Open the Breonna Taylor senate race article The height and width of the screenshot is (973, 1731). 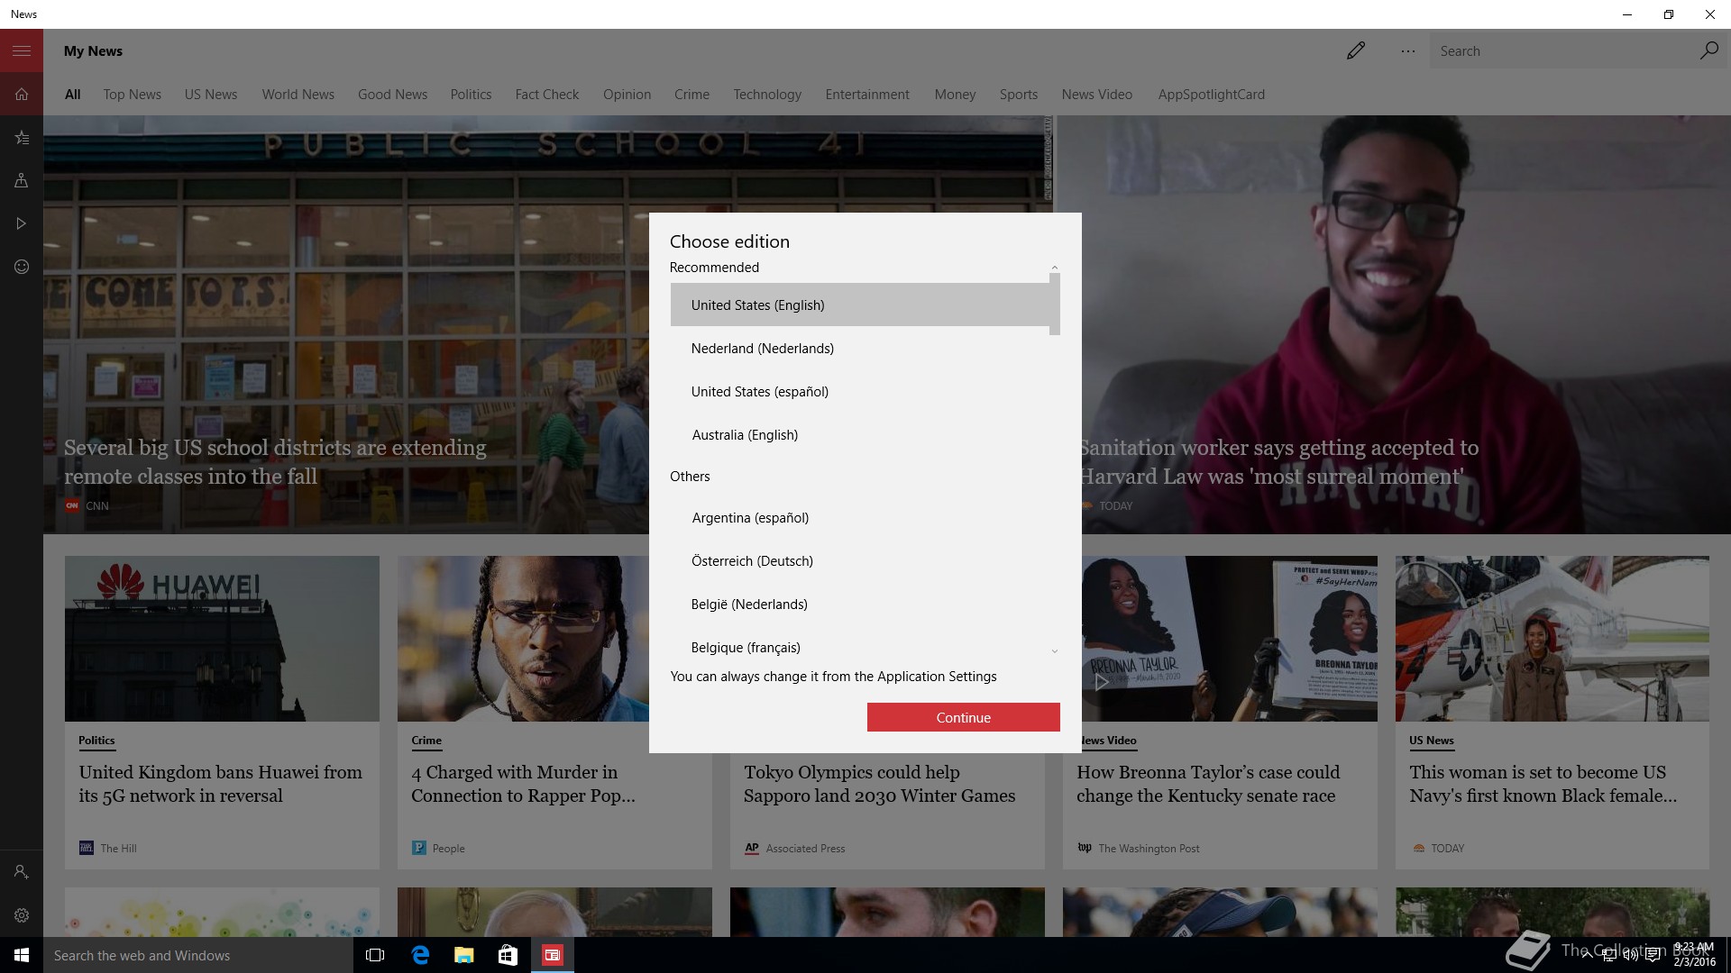point(1208,784)
